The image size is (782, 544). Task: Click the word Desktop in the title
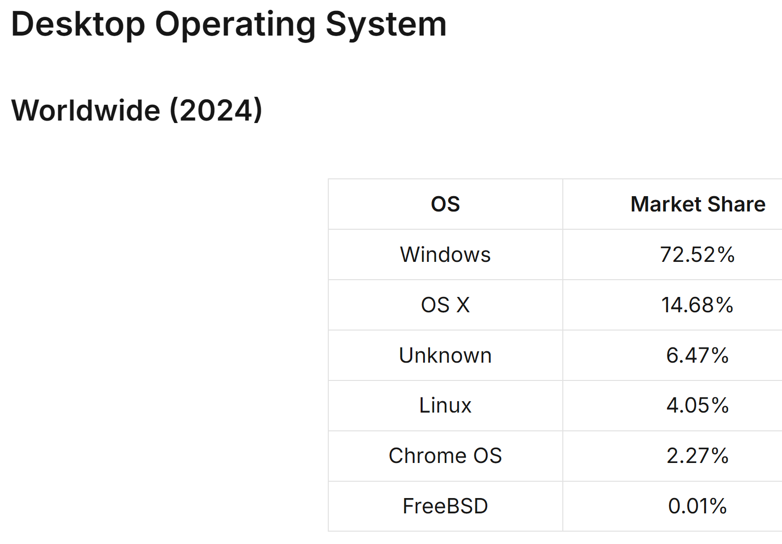pos(78,25)
